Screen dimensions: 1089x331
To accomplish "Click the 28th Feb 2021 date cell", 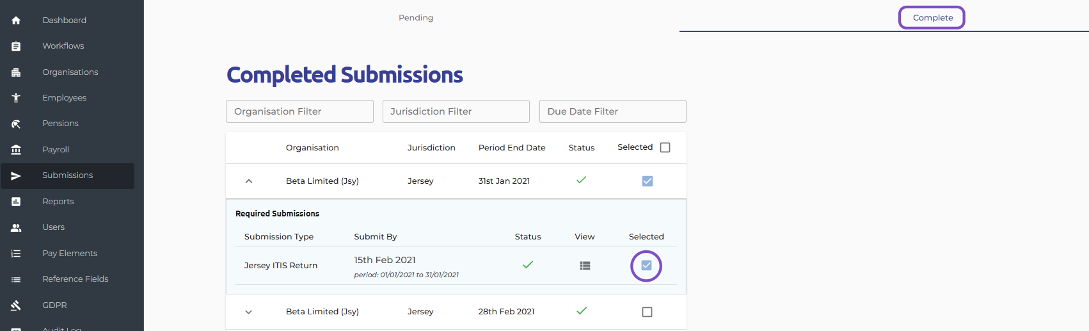I will 506,312.
